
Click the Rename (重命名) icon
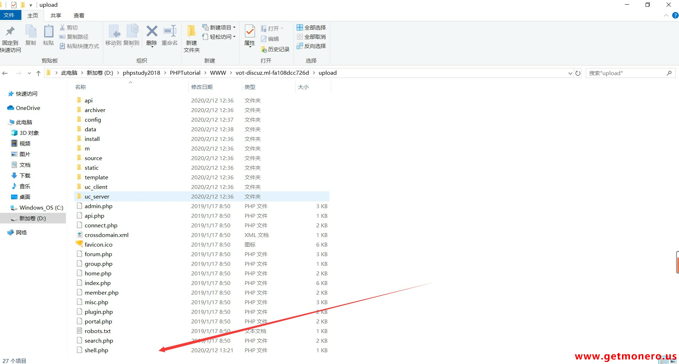pyautogui.click(x=169, y=32)
